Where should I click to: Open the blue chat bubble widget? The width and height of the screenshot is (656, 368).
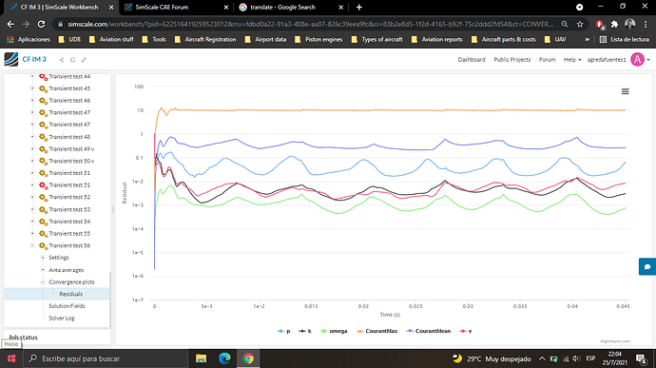[647, 266]
